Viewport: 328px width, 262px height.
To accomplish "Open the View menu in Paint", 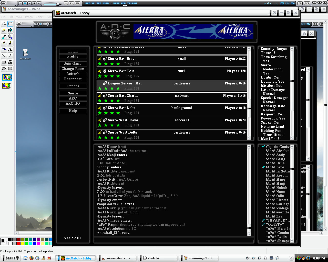I will tap(19, 17).
